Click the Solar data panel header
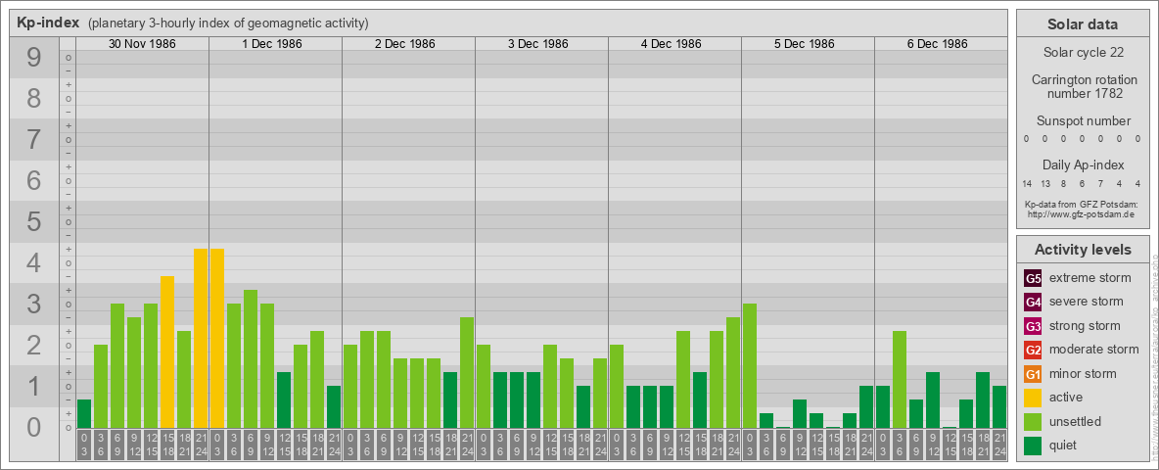The height and width of the screenshot is (470, 1159). coord(1083,24)
